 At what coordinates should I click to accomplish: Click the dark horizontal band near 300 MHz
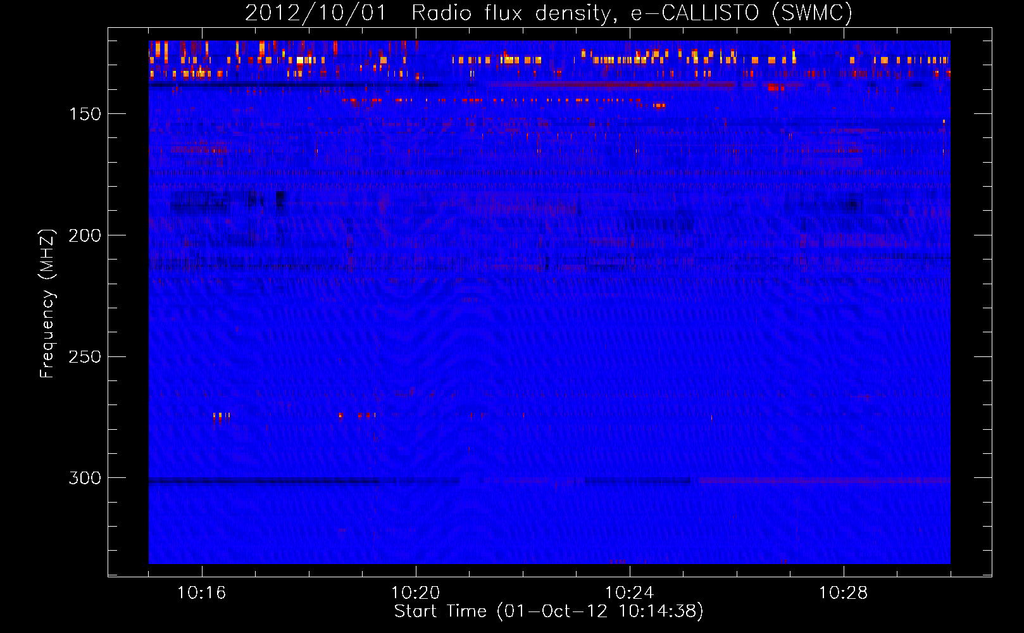coord(304,481)
